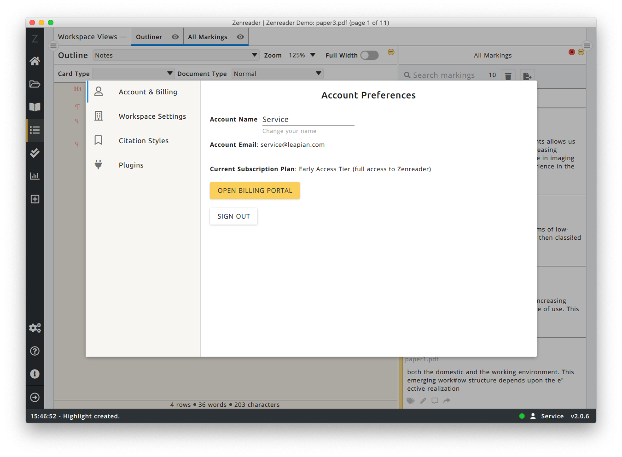Click the double checkmark sidebar icon
This screenshot has width=622, height=457.
tap(35, 153)
